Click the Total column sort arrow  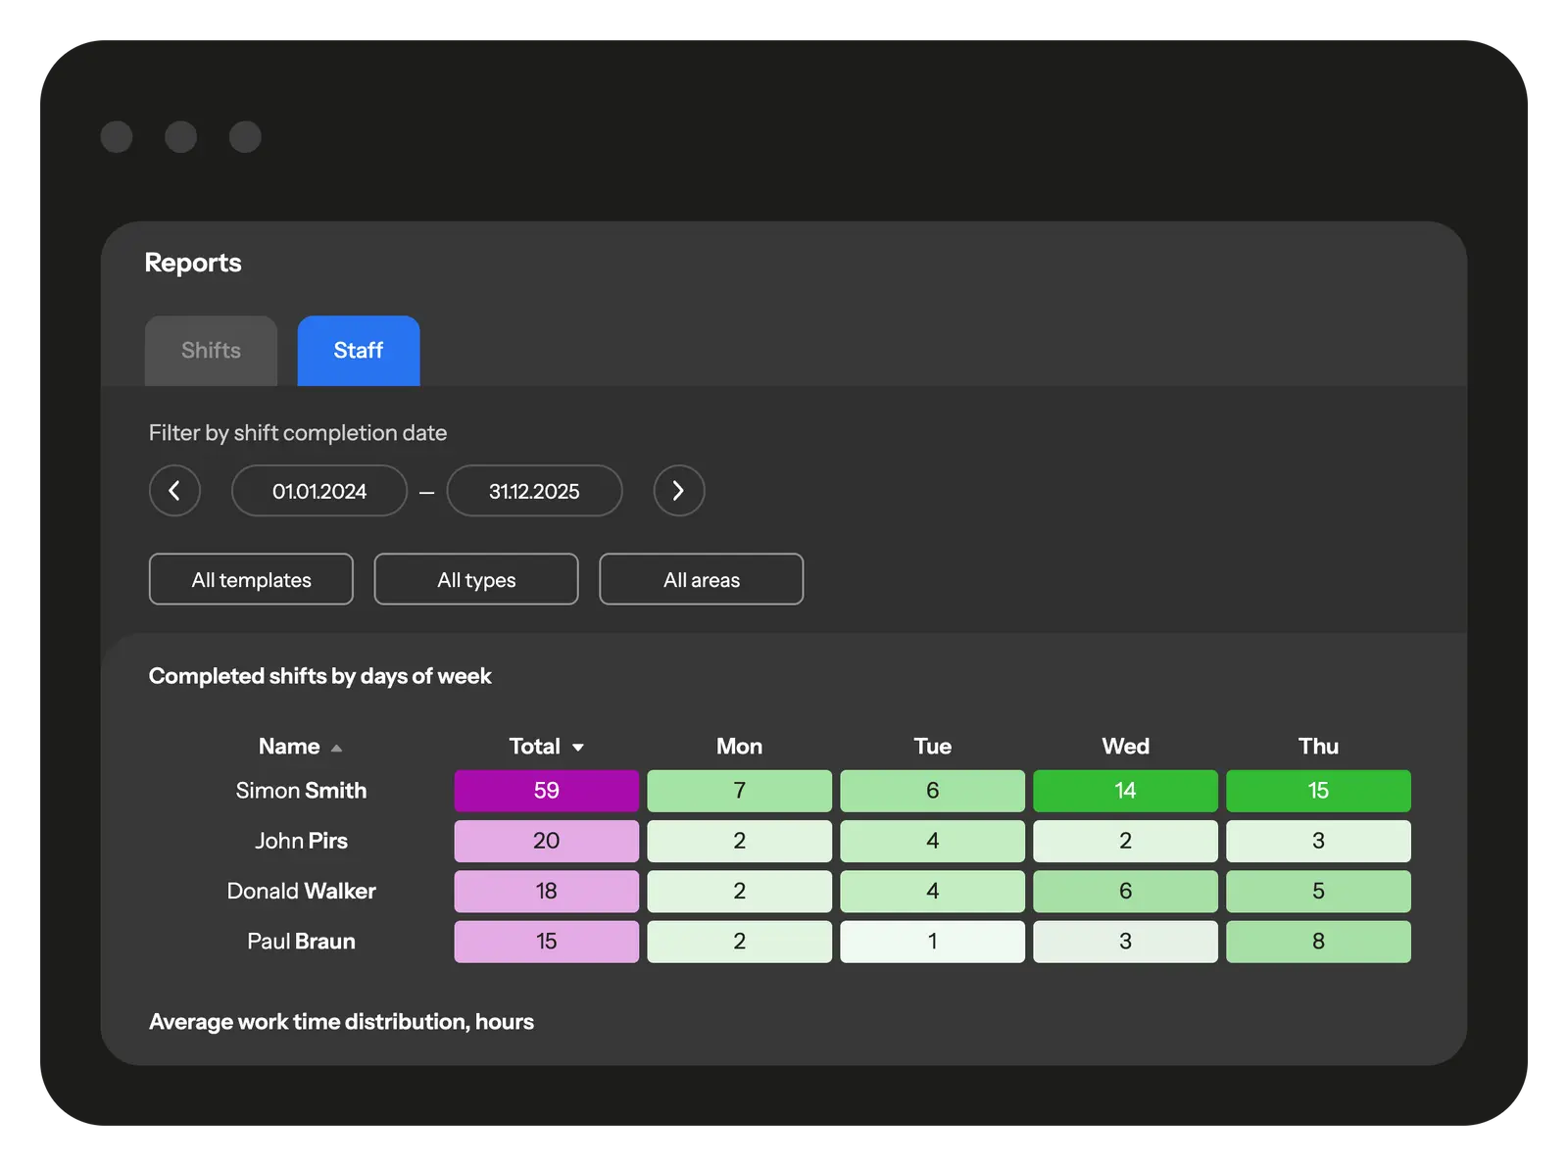pos(578,748)
